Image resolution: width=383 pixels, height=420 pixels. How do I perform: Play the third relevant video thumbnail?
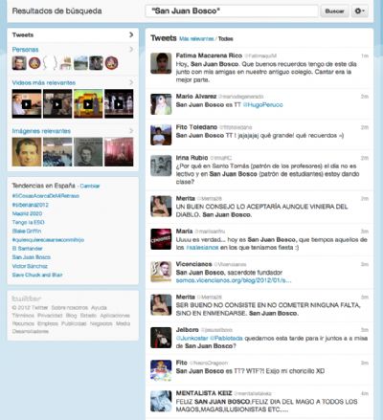(x=88, y=104)
